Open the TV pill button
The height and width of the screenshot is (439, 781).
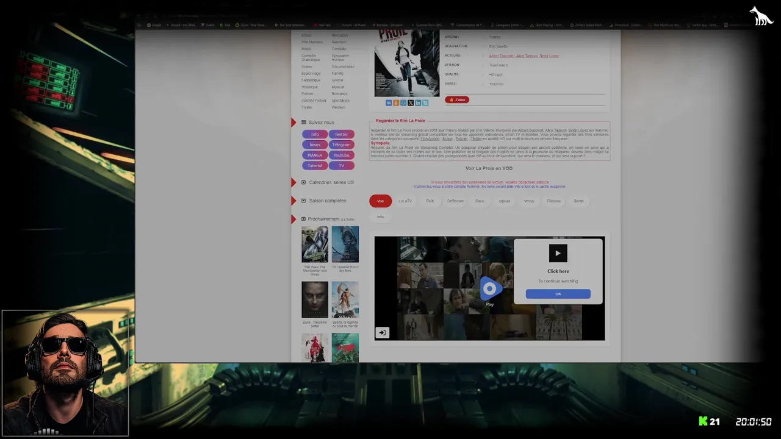pyautogui.click(x=341, y=165)
